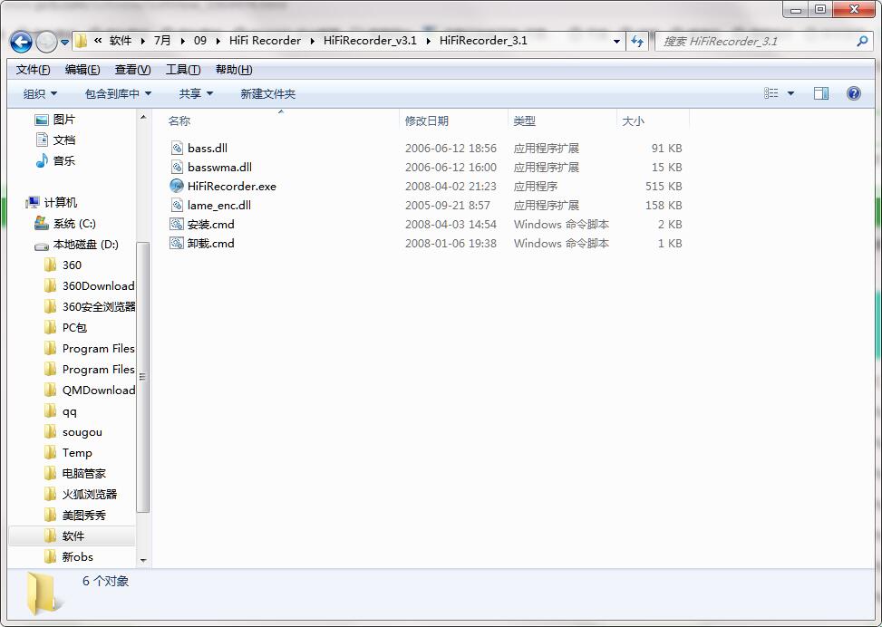
Task: Click 7月 in the address breadcrumb
Action: (162, 41)
